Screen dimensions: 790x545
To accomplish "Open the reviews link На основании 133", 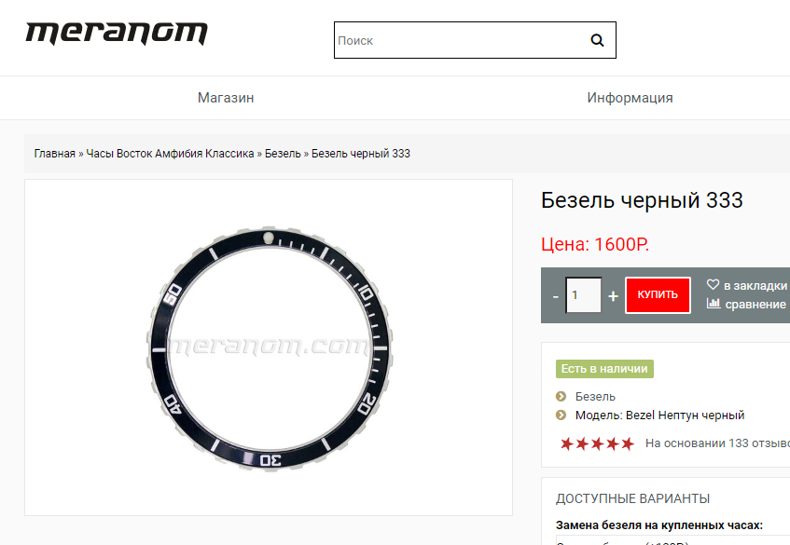I will [x=717, y=443].
